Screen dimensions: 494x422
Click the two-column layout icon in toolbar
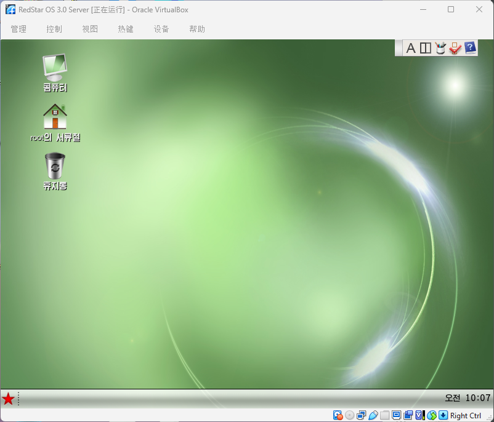(425, 48)
